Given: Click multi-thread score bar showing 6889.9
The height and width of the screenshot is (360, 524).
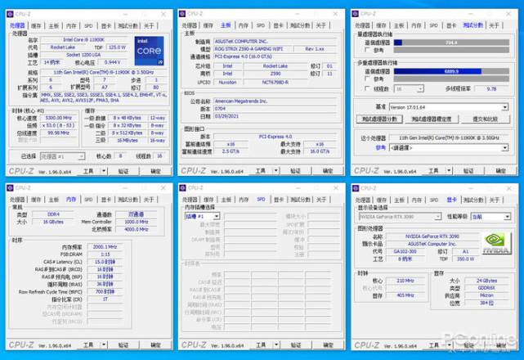Looking at the screenshot, I should [x=451, y=71].
